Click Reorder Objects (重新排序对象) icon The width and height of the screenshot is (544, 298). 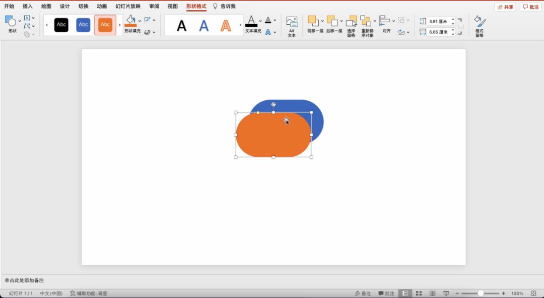click(366, 21)
